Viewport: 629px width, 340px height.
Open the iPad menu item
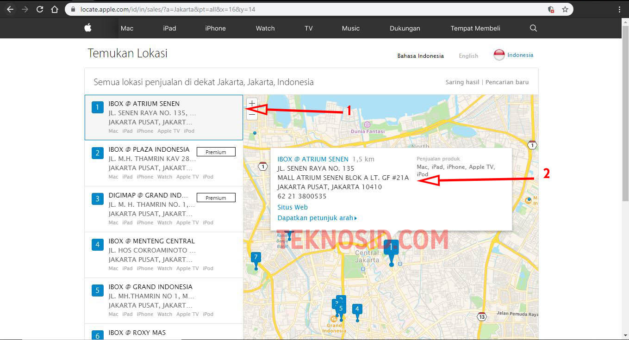tap(169, 28)
